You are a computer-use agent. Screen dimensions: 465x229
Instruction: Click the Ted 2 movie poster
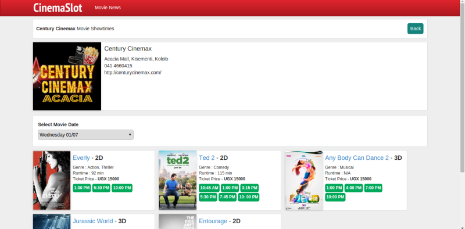click(178, 180)
